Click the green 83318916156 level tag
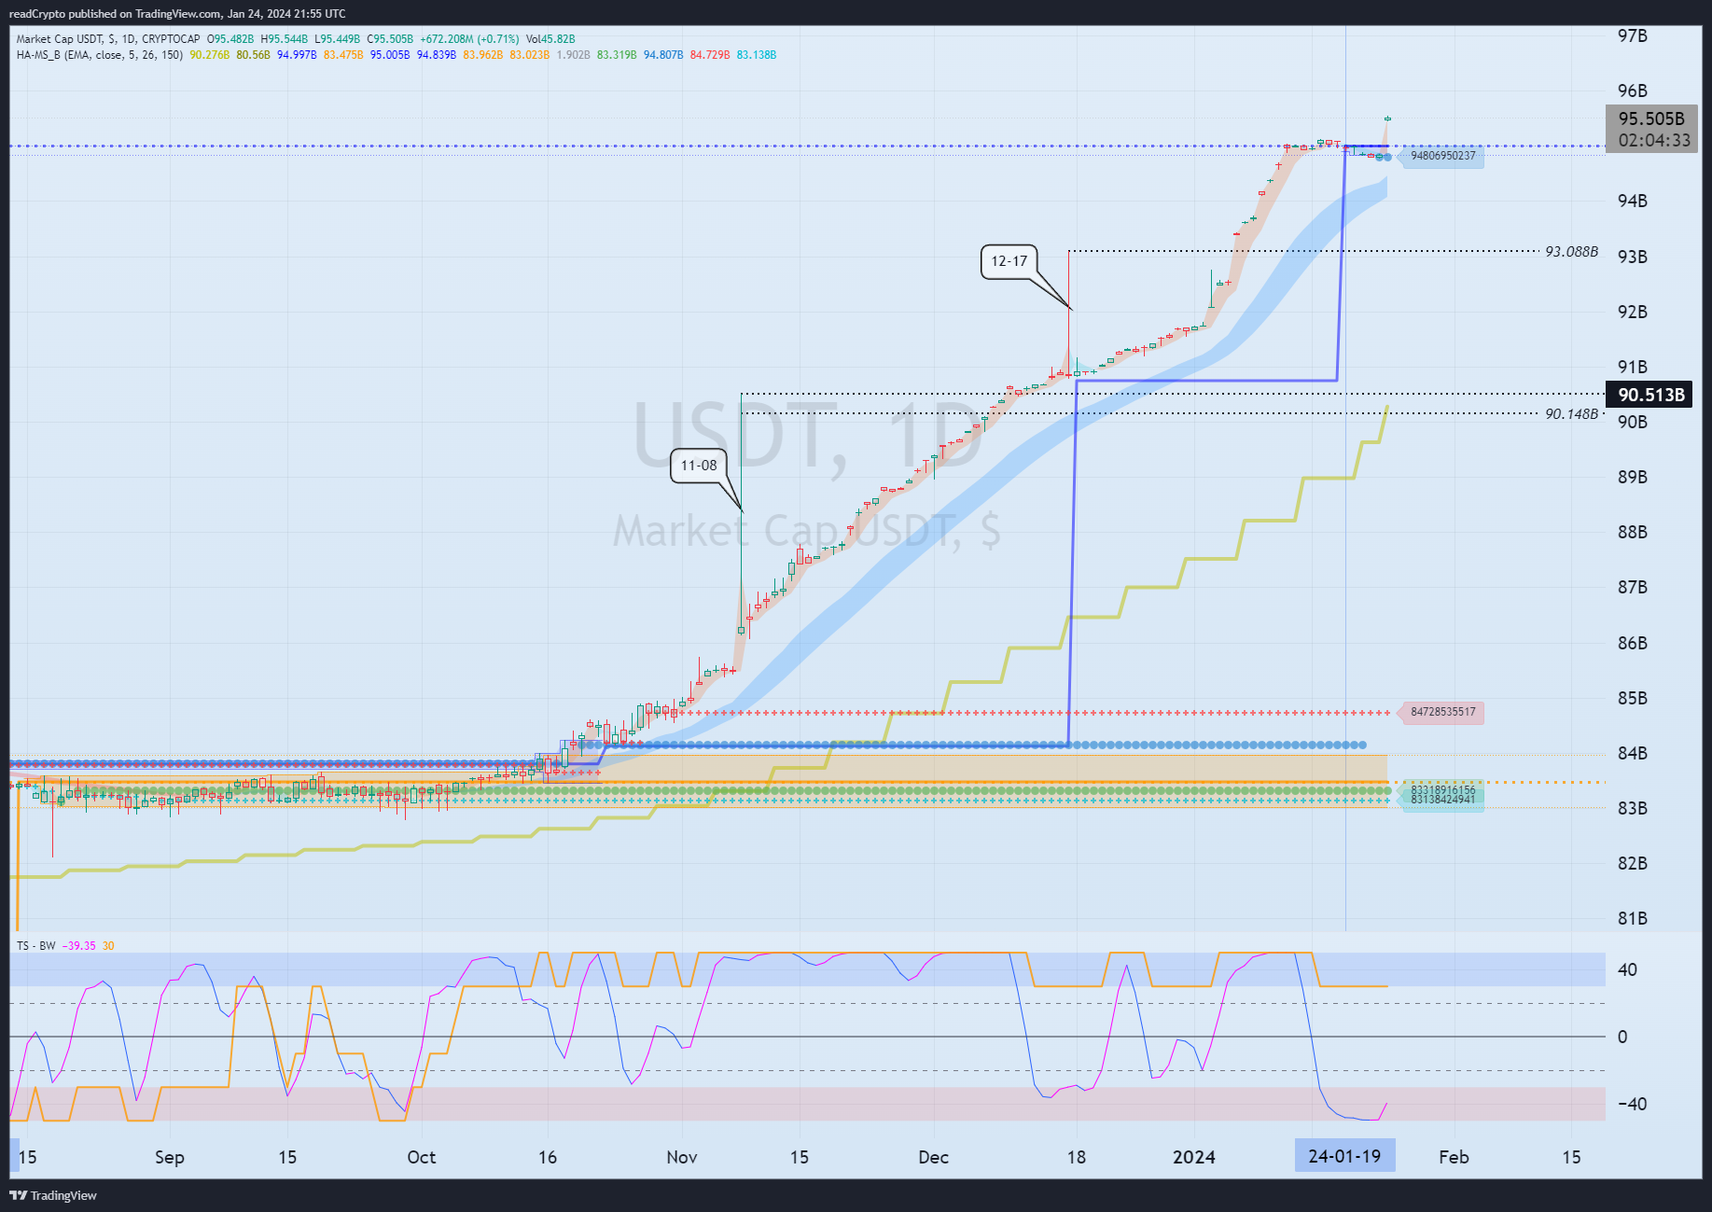This screenshot has width=1712, height=1212. pyautogui.click(x=1443, y=789)
